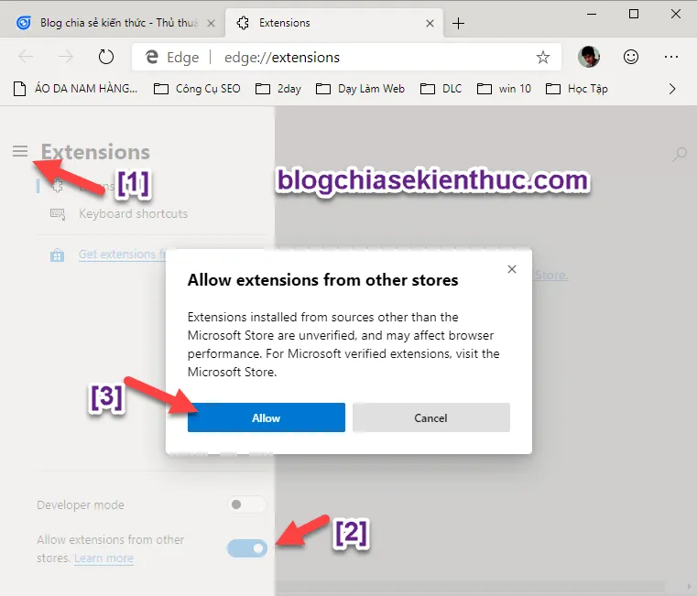Switch to Blog chia sẻ kiến thức tab

(112, 23)
